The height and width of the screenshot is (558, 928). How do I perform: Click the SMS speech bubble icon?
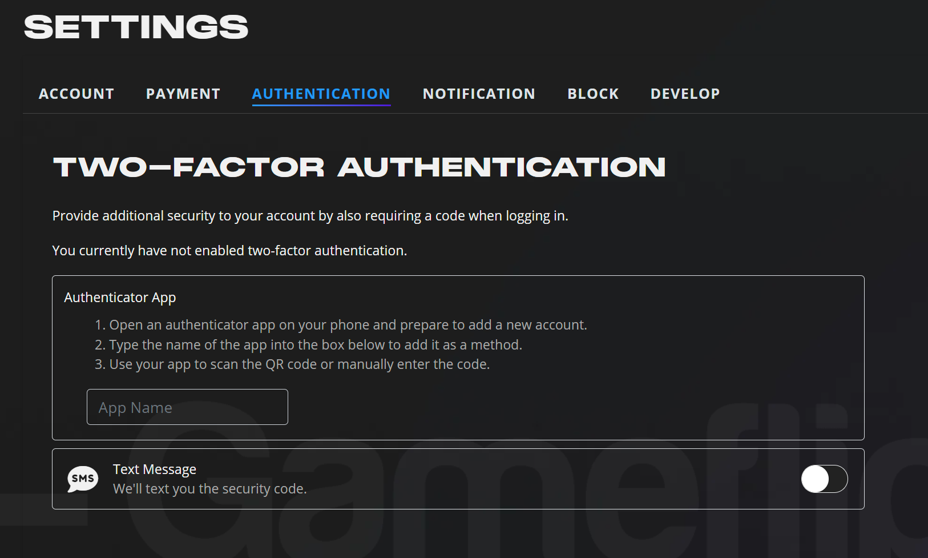[x=83, y=479]
